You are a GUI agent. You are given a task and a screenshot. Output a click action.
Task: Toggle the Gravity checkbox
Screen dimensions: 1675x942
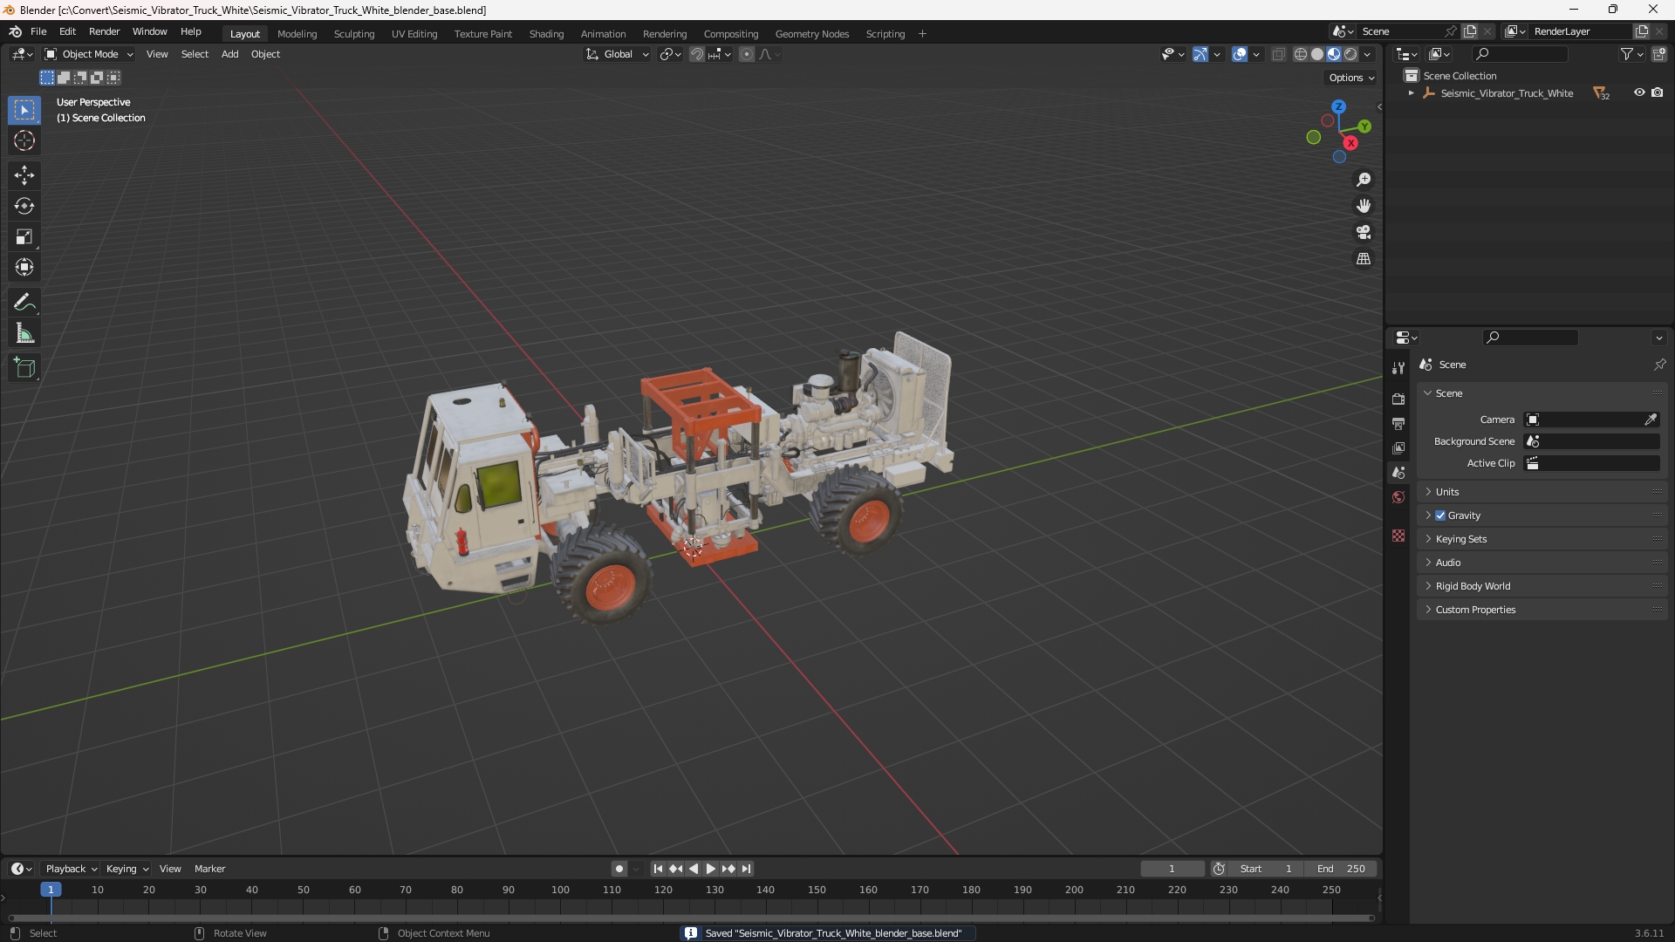(x=1440, y=515)
